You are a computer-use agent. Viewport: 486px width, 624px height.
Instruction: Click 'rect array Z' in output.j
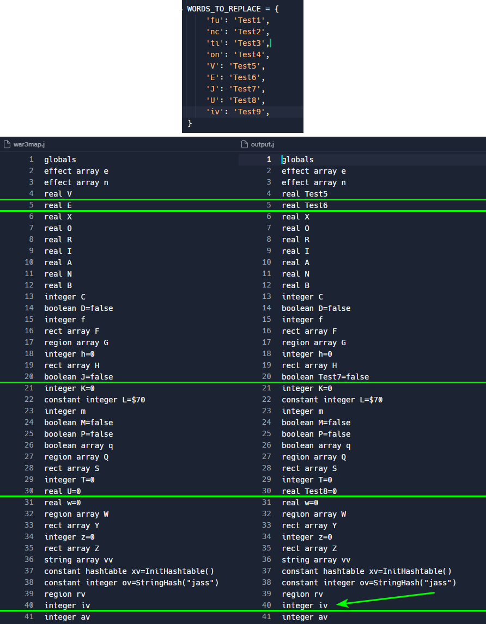click(x=309, y=548)
